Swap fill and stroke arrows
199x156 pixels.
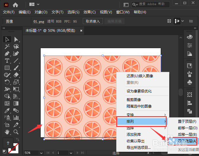(x=17, y=140)
